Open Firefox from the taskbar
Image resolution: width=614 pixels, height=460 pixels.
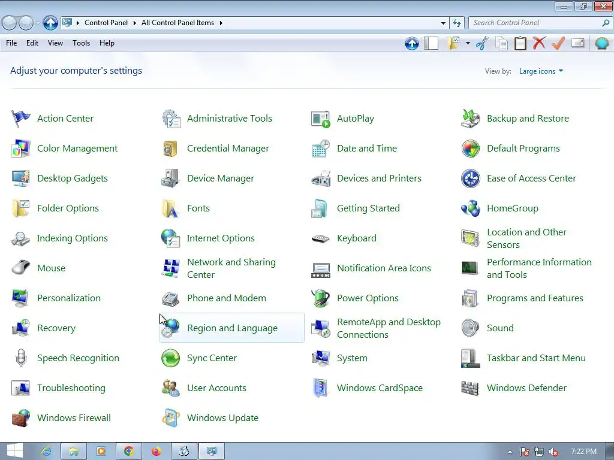156,452
